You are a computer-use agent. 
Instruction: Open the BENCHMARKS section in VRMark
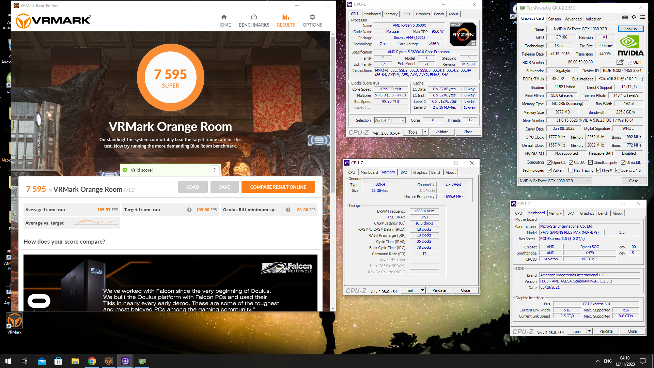[x=254, y=21]
